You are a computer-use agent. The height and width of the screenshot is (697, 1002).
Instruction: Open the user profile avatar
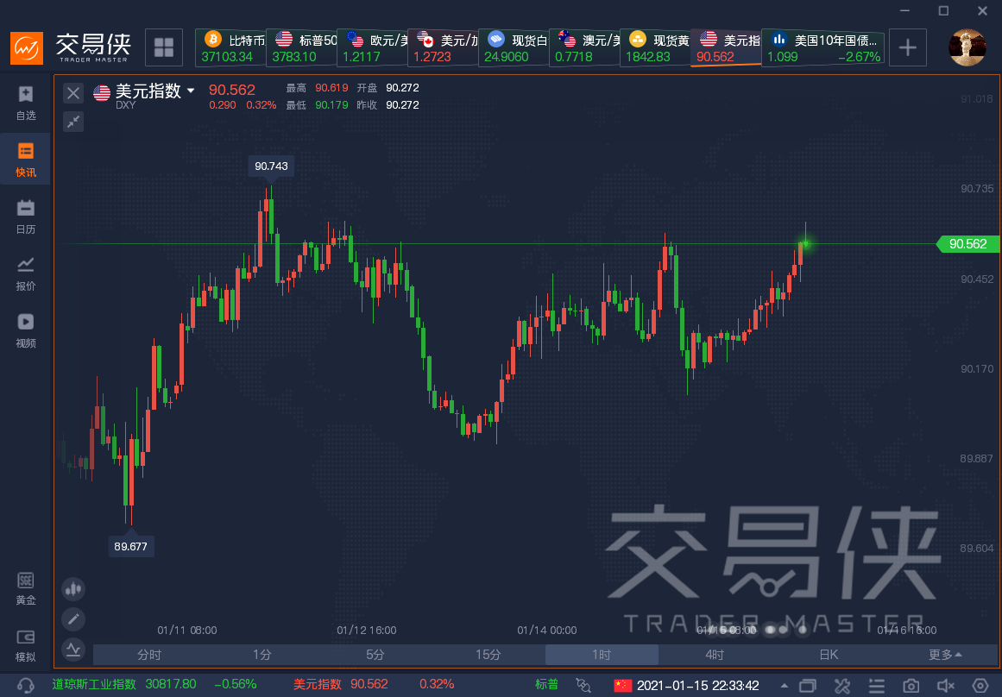[x=967, y=47]
